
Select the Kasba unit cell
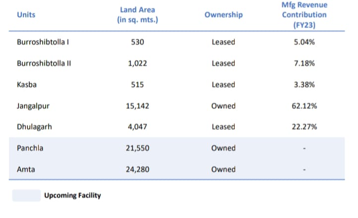pyautogui.click(x=27, y=85)
